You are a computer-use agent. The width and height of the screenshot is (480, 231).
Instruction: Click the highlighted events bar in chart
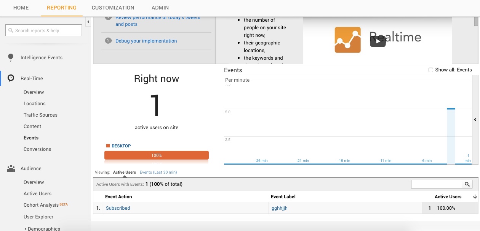tap(451, 136)
